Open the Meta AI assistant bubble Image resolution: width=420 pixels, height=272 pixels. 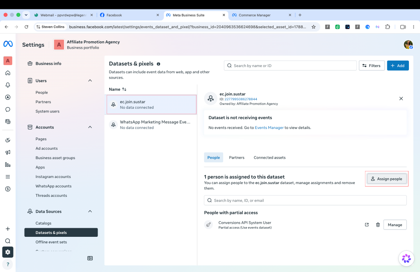[x=406, y=259]
